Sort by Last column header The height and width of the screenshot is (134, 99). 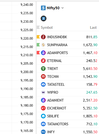(x=93, y=27)
